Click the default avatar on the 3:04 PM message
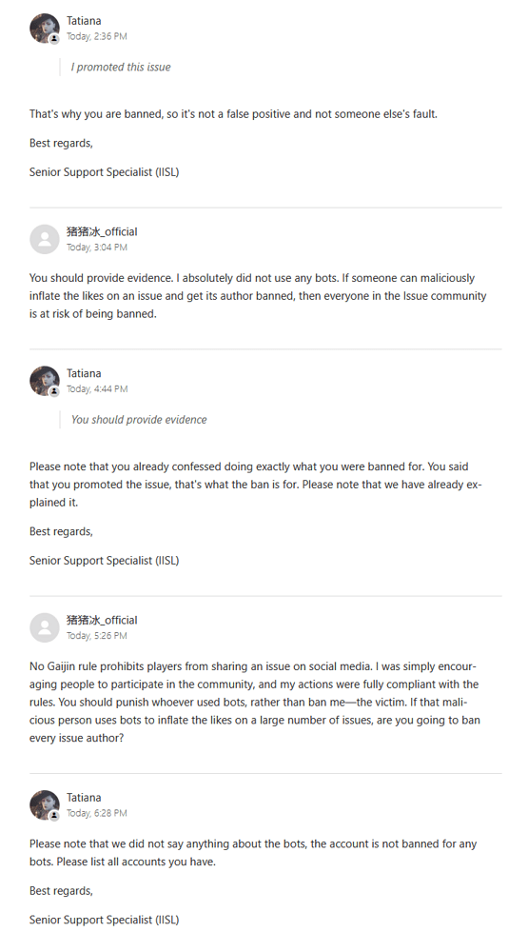Viewport: 528px width, 952px height. pyautogui.click(x=45, y=239)
